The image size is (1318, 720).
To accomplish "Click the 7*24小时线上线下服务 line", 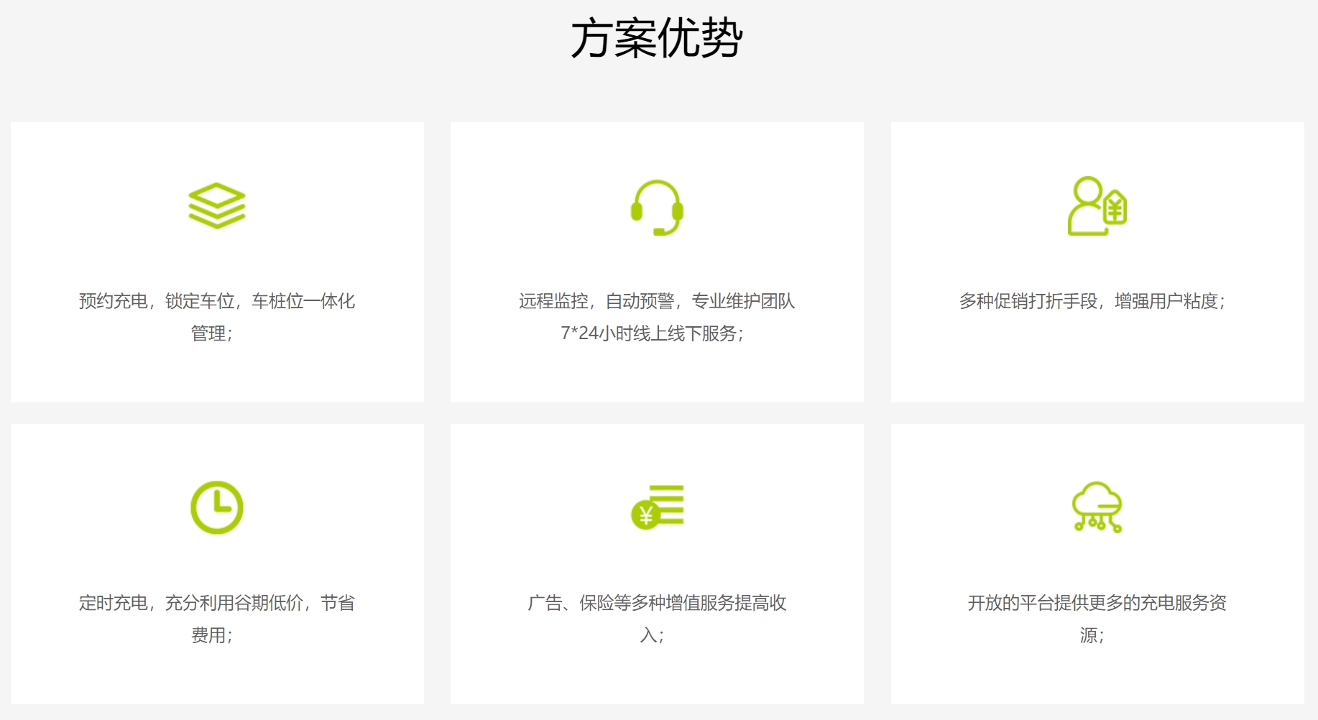I will click(x=653, y=333).
